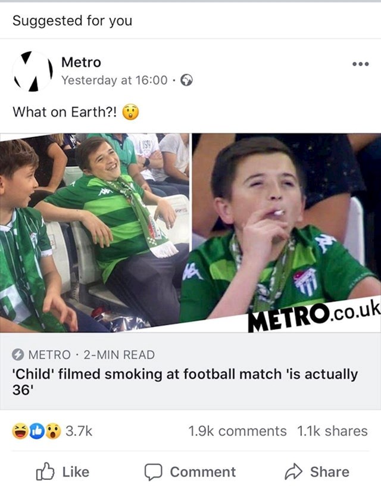Viewport: 381px width, 490px height.
Task: Click the right photo of fan smoking
Action: [286, 227]
